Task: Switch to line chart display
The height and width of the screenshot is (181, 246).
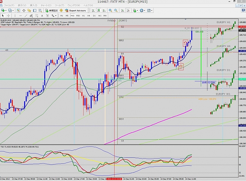Action: (x=104, y=11)
